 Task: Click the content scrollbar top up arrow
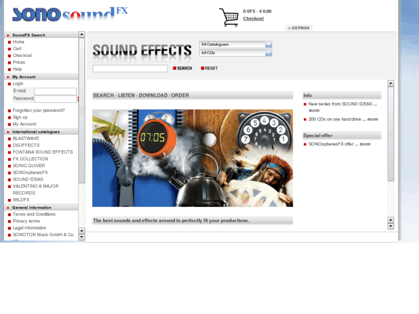[391, 84]
